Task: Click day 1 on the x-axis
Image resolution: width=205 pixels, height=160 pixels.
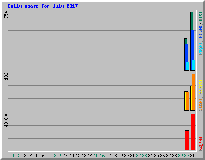Action: (x=13, y=156)
